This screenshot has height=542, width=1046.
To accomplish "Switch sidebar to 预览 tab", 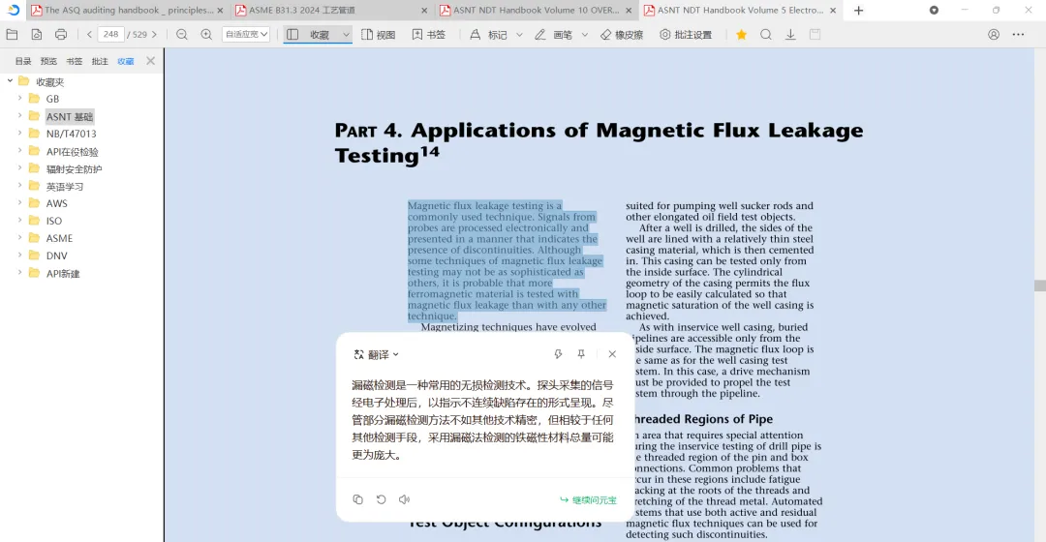I will pyautogui.click(x=48, y=61).
